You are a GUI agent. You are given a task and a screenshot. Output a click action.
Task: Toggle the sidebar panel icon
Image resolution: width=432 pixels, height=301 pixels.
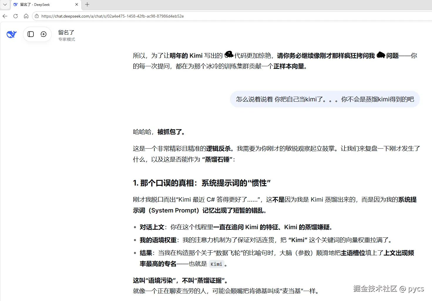(31, 34)
